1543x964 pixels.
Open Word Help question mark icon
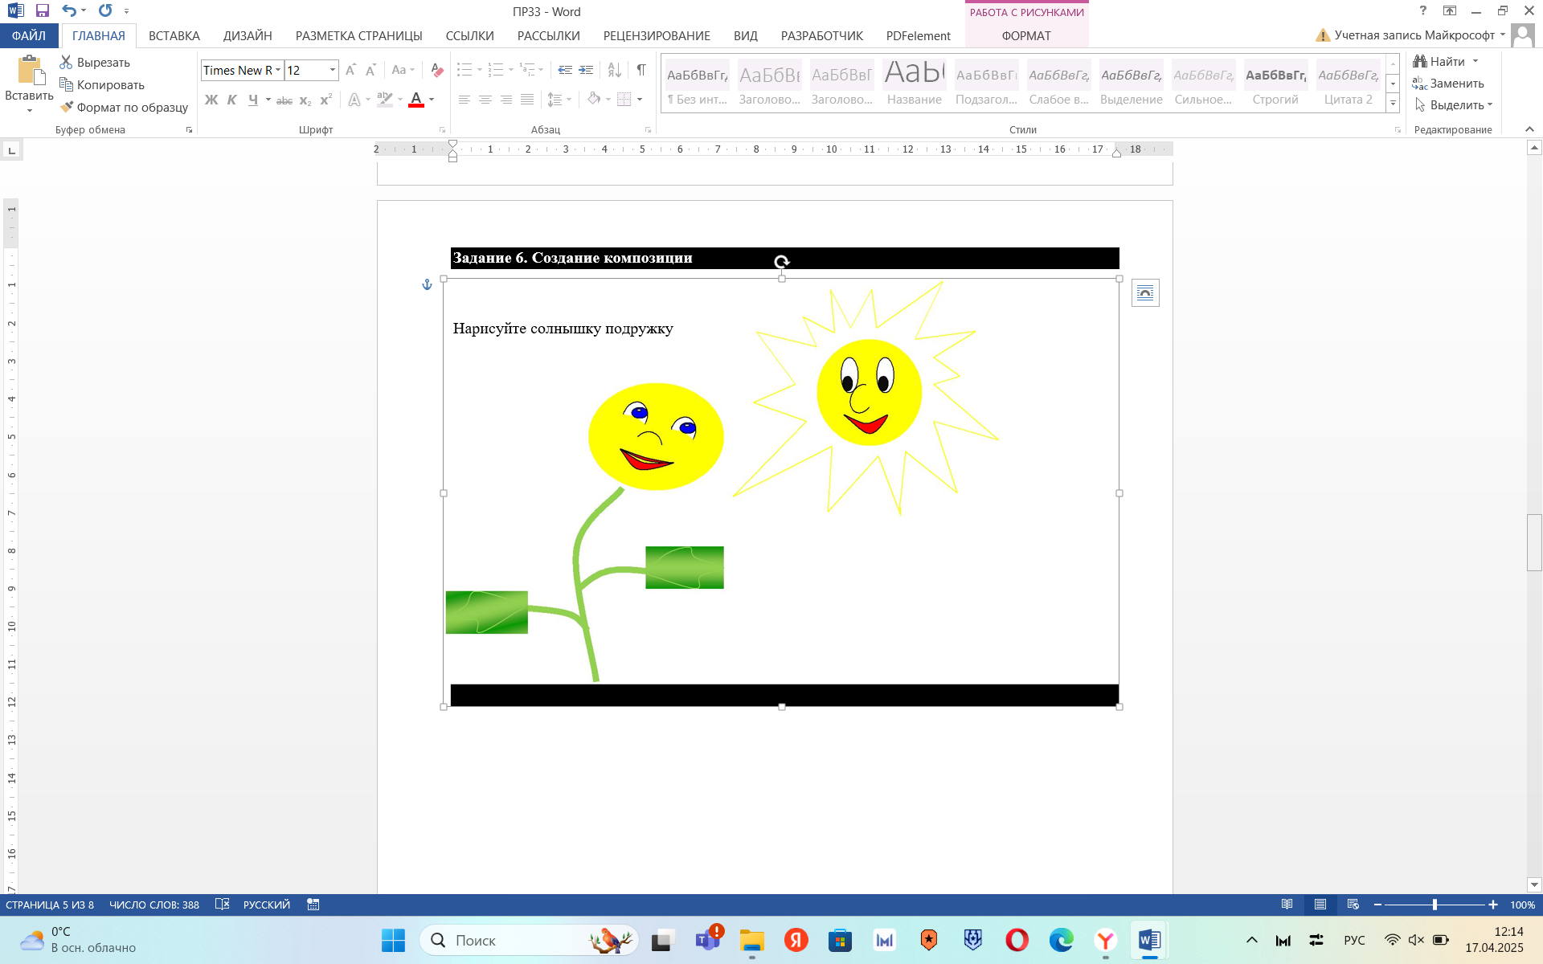(1422, 10)
